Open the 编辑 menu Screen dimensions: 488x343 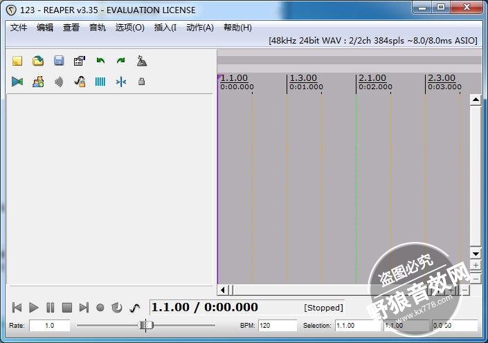tap(45, 28)
